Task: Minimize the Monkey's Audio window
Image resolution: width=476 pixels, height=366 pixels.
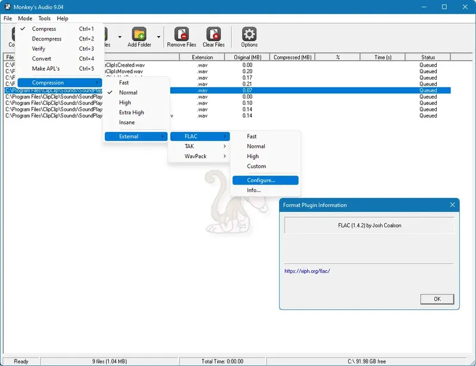Action: 424,7
